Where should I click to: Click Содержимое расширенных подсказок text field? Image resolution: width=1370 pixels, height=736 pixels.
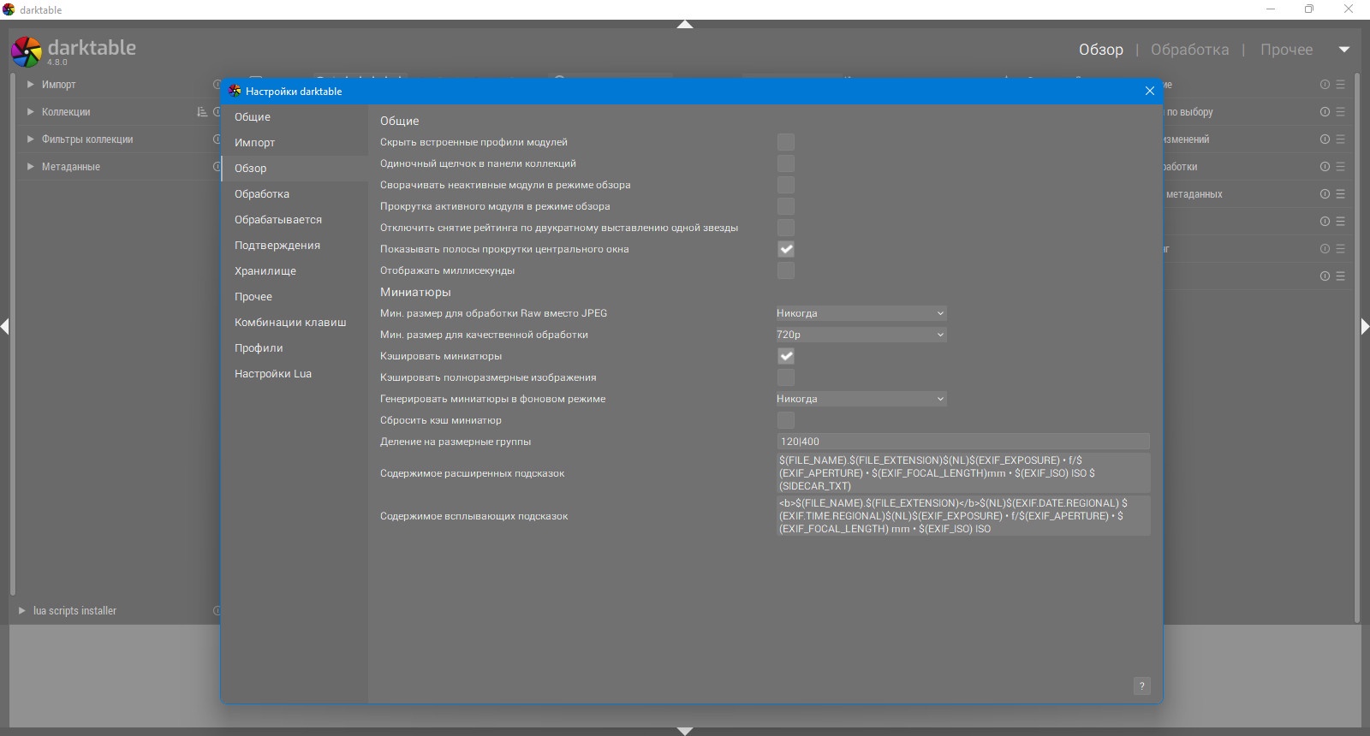click(963, 473)
